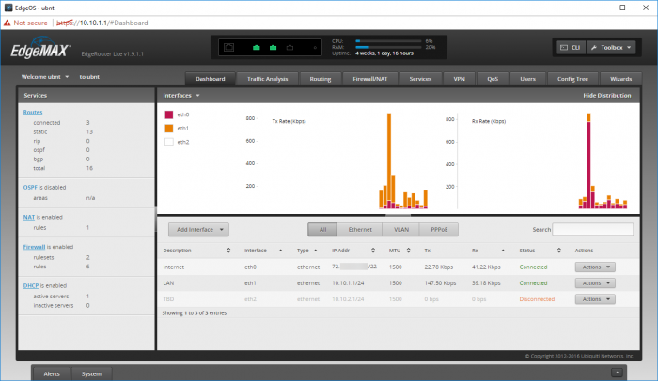This screenshot has height=381, width=658.
Task: Click 10.10.1.1/24 IP address cell
Action: point(348,283)
